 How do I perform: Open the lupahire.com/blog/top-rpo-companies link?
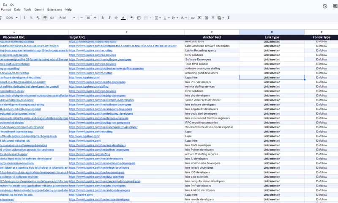pos(100,123)
